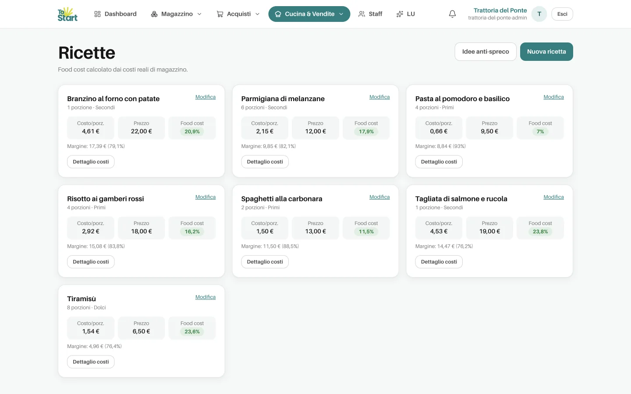This screenshot has height=394, width=631.
Task: Show Dettaglio costi for Spaghetti alla carbonara
Action: tap(265, 262)
